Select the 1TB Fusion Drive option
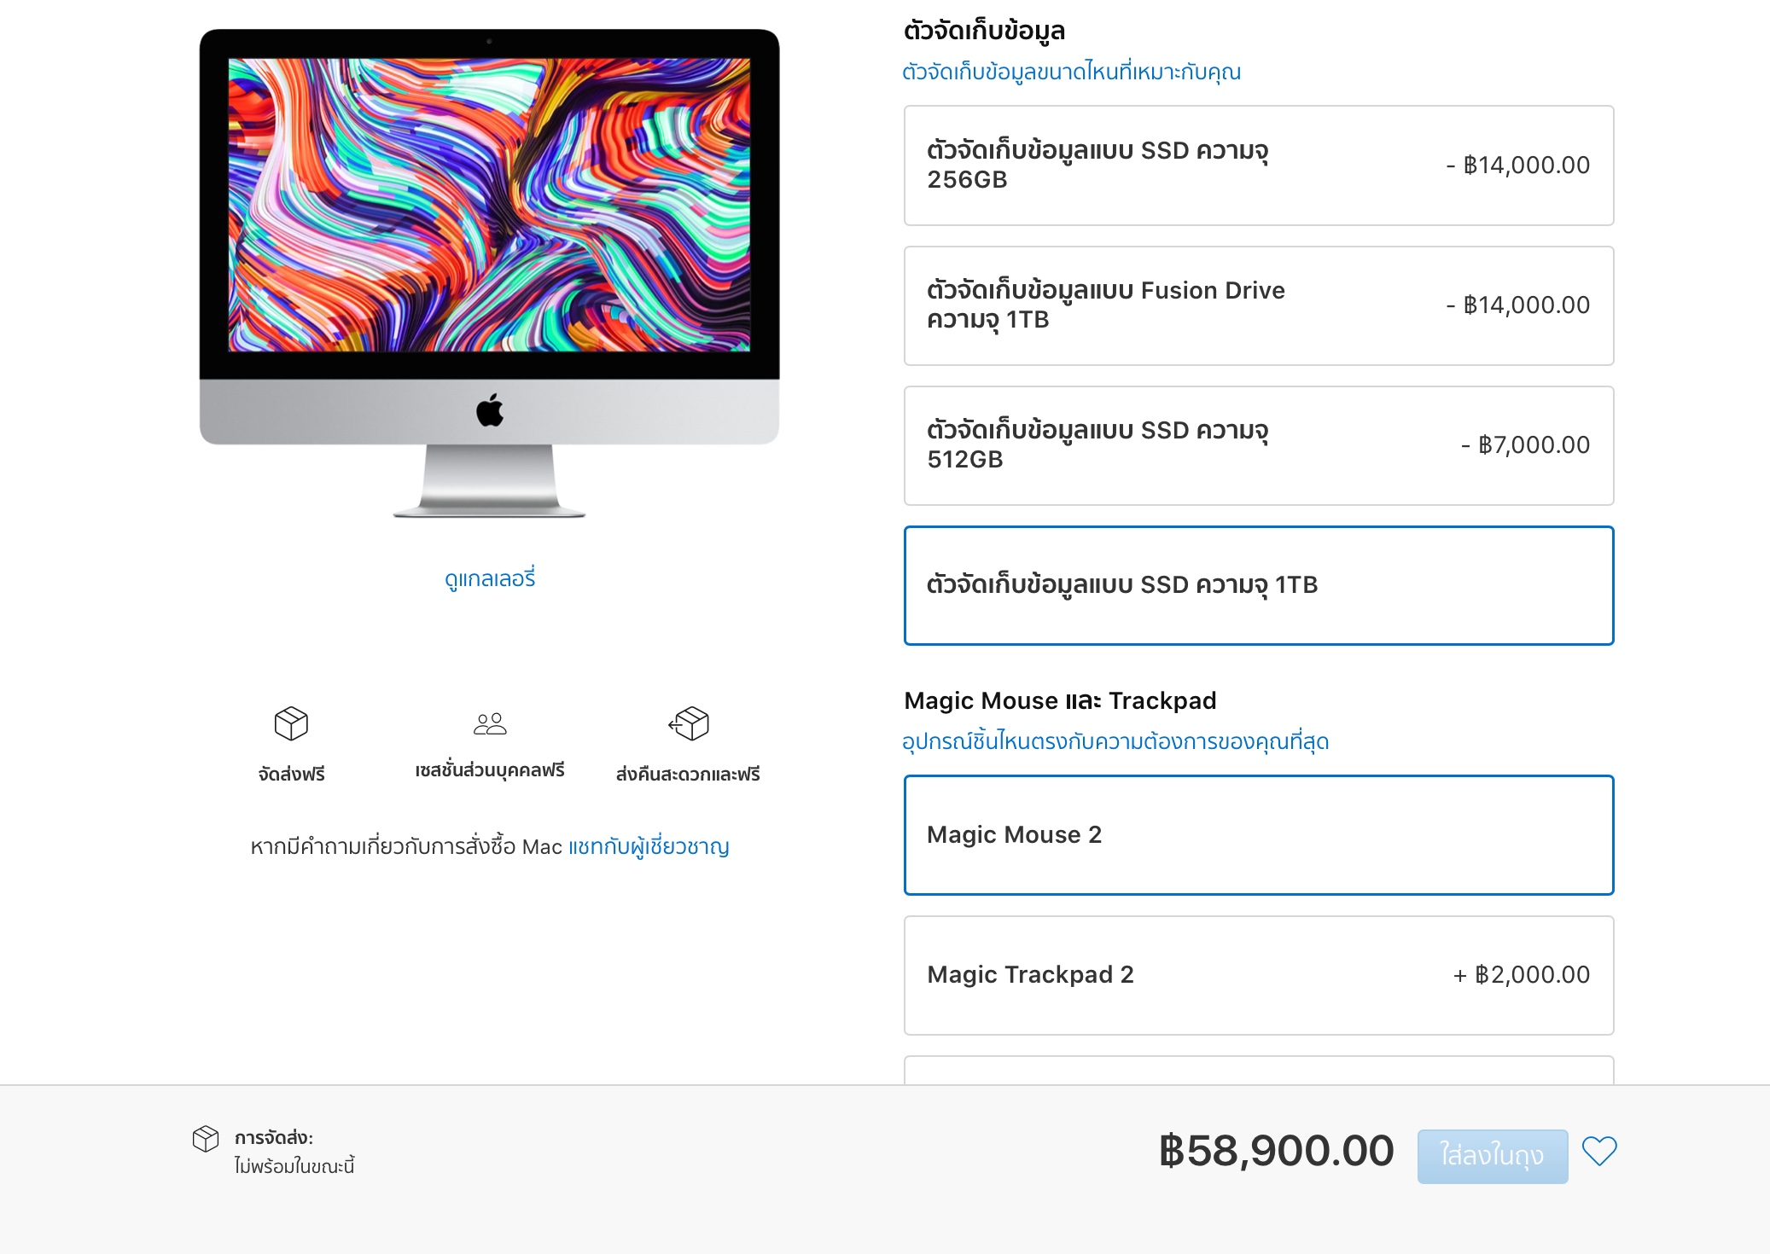Screen dimensions: 1770x1254 (x=1258, y=305)
